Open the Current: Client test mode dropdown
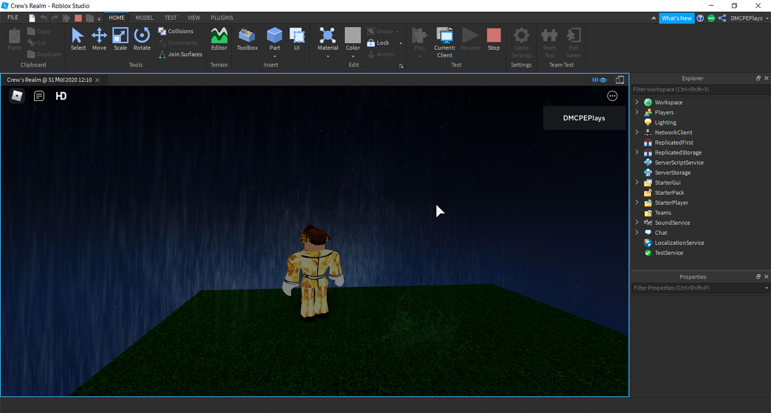Screen dimensions: 771x413 (x=444, y=43)
